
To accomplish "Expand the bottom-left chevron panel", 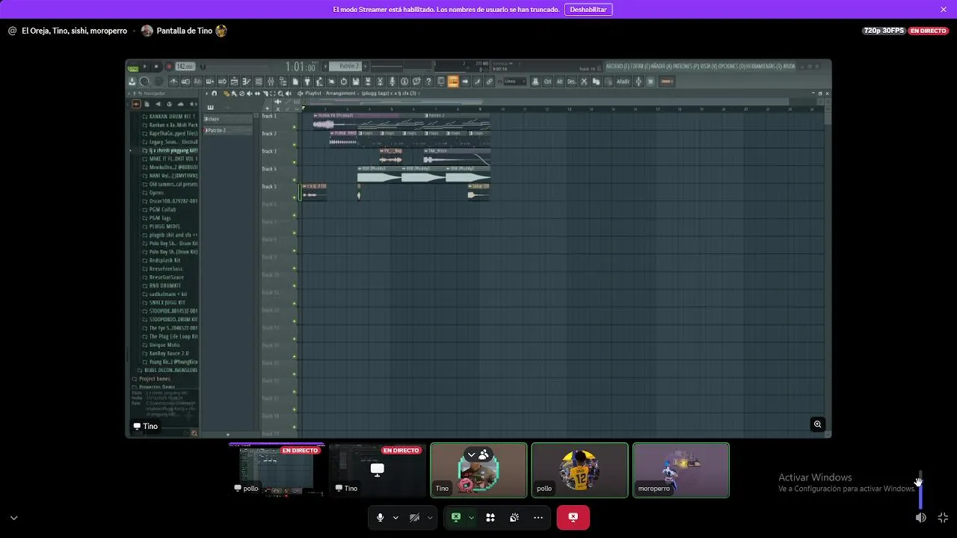I will pyautogui.click(x=13, y=517).
